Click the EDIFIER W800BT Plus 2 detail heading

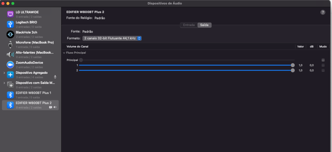tap(85, 12)
